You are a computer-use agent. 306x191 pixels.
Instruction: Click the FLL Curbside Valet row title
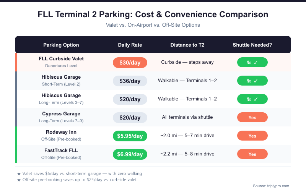tap(61, 59)
